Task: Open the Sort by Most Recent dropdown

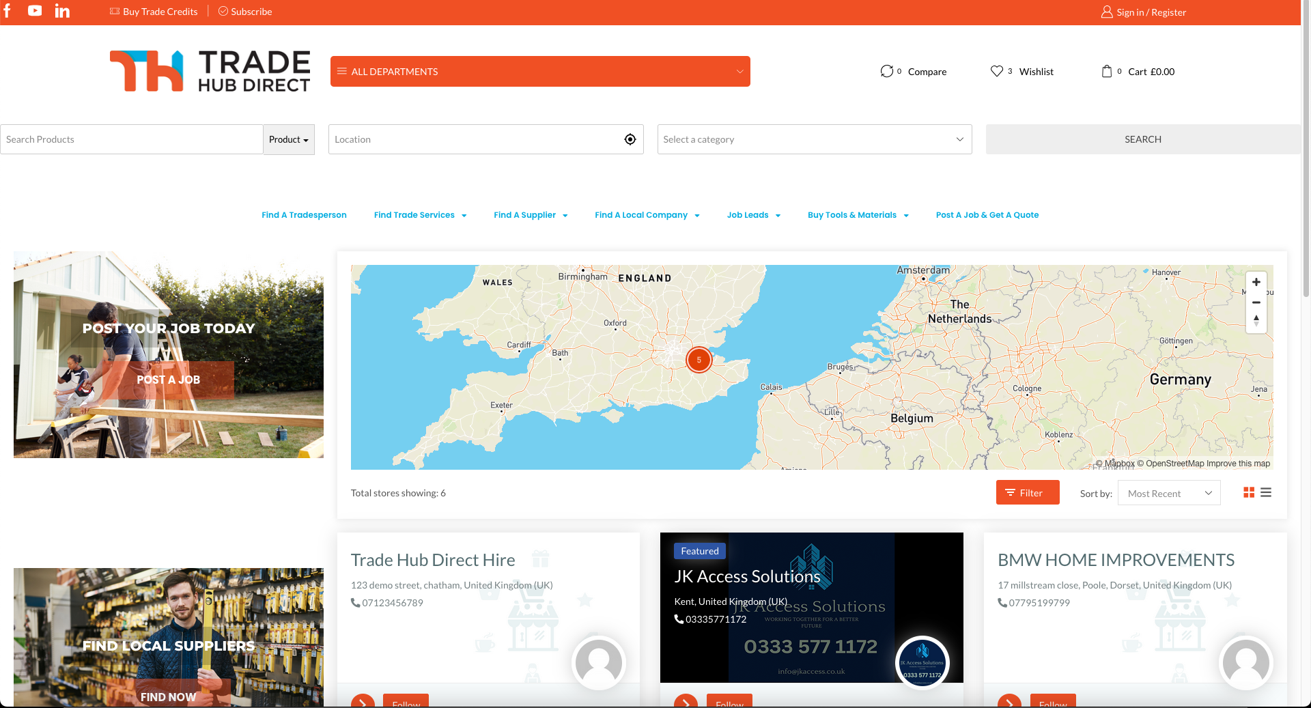Action: tap(1169, 493)
